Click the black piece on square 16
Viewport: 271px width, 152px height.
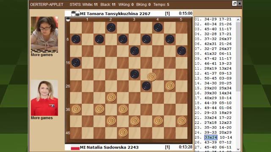point(76,62)
